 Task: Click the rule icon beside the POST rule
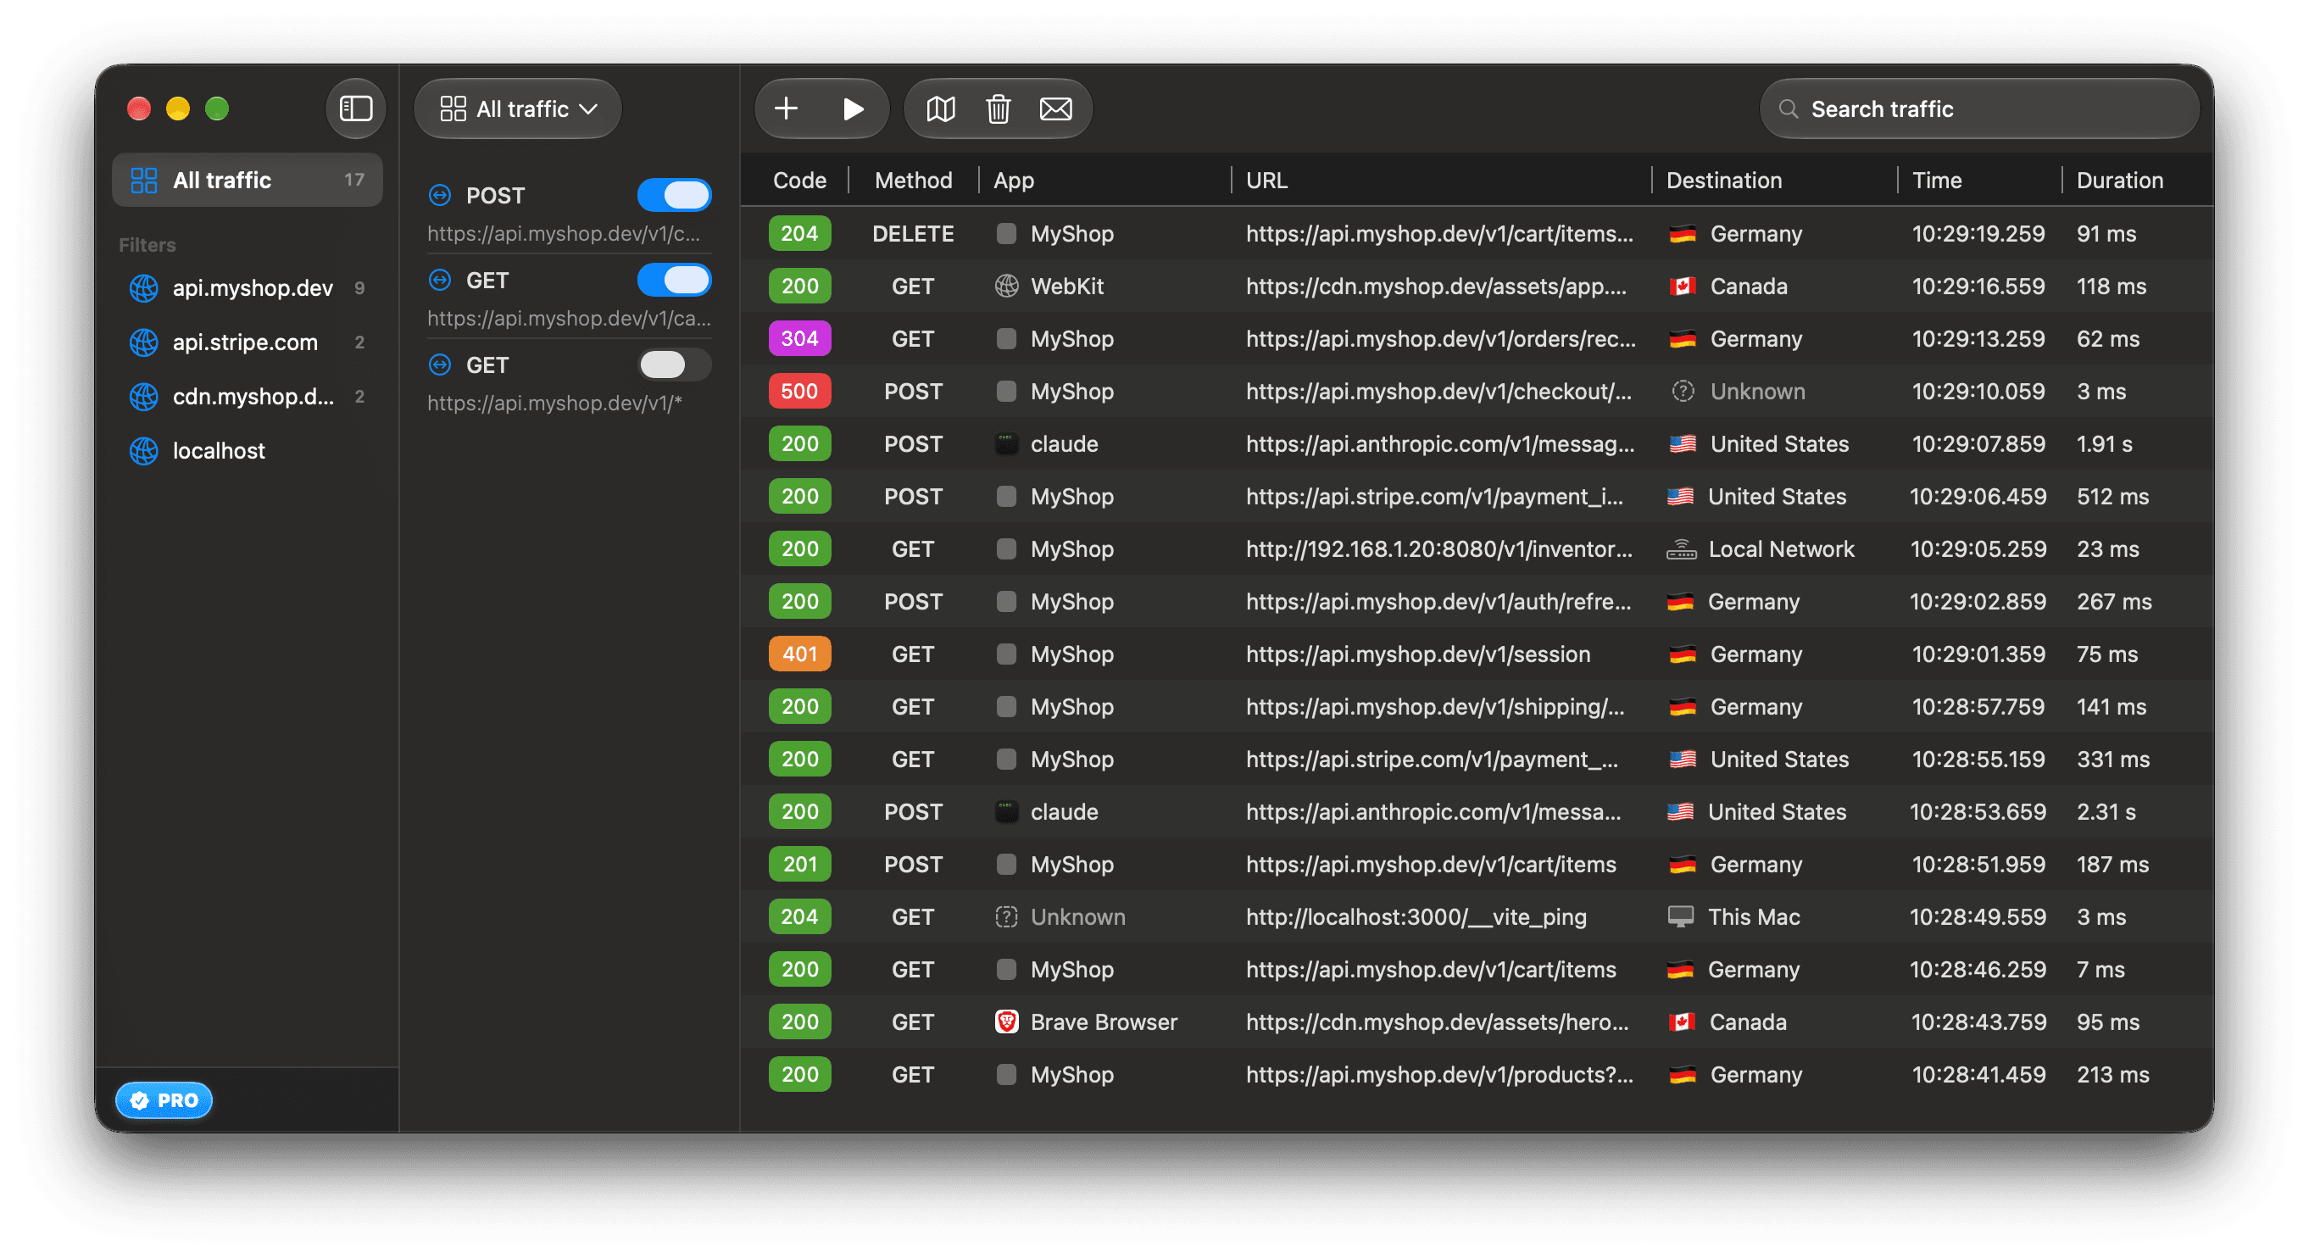[x=439, y=195]
